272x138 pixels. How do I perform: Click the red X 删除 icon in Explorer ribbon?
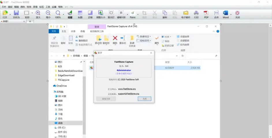(115, 38)
